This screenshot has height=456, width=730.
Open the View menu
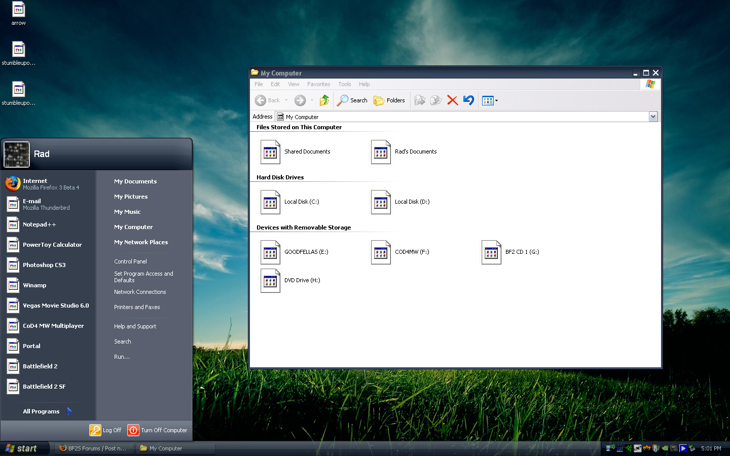click(x=294, y=84)
